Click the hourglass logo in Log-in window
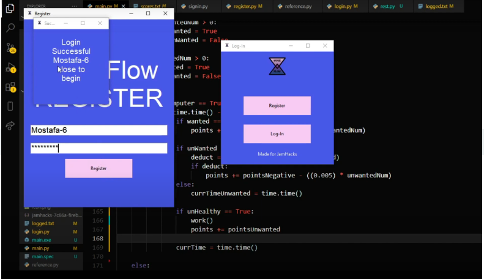This screenshot has width=484, height=279. (x=277, y=66)
